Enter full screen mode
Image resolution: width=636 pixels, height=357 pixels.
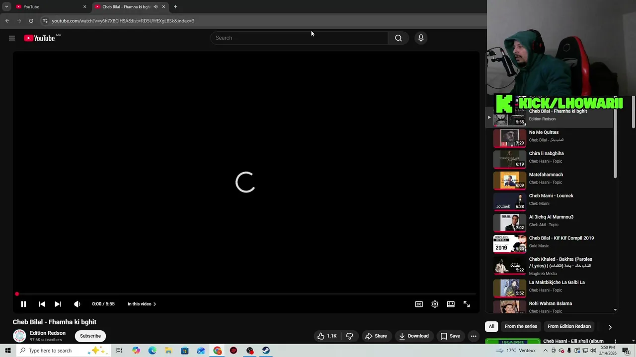tap(467, 304)
